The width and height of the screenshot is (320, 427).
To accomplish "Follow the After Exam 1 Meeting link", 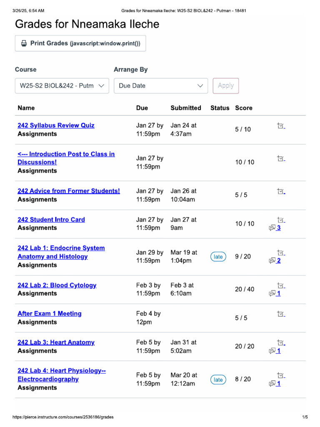I will [49, 314].
